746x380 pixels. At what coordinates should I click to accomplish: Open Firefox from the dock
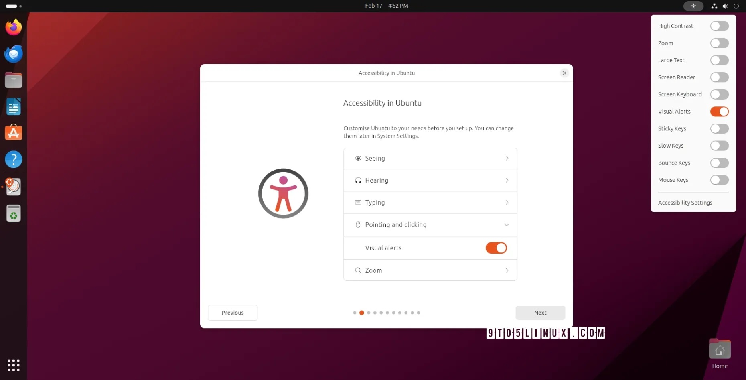point(14,27)
